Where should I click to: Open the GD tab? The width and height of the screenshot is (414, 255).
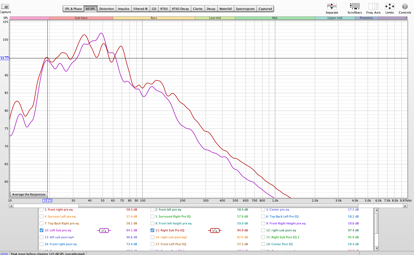point(154,9)
